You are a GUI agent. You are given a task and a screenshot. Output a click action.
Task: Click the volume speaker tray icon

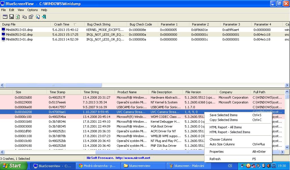[x=269, y=166]
